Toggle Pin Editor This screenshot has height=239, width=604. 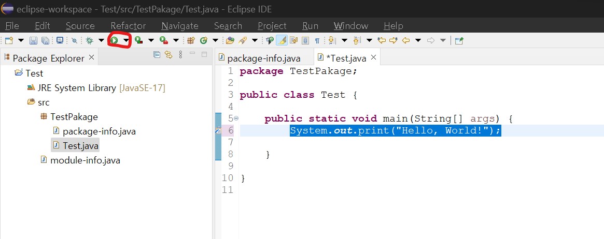(x=459, y=40)
